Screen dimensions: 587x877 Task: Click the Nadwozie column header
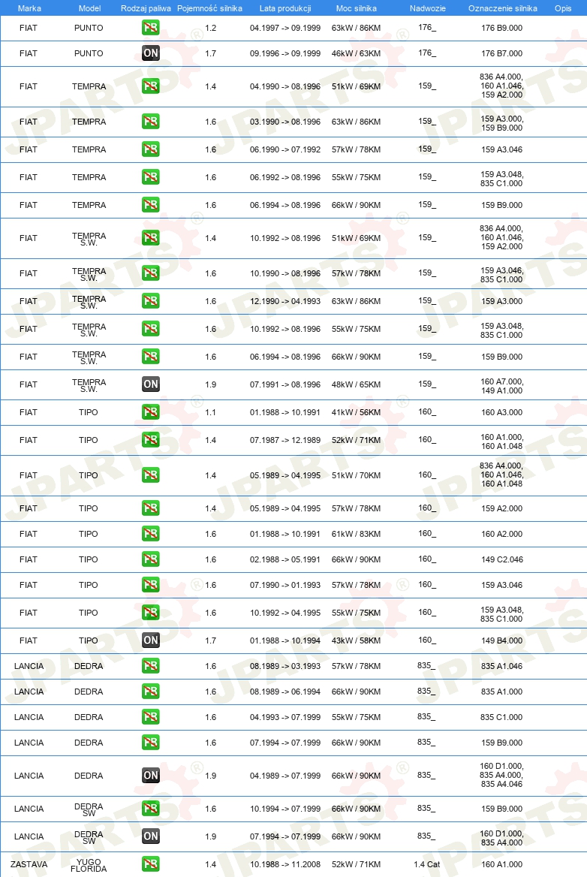click(x=428, y=8)
